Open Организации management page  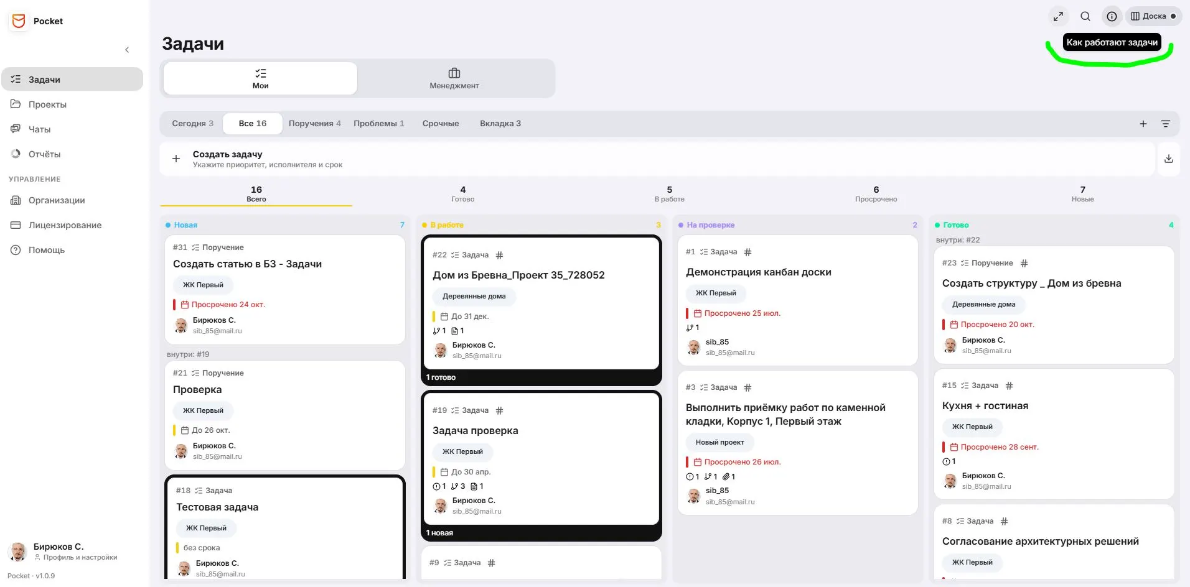(72, 200)
